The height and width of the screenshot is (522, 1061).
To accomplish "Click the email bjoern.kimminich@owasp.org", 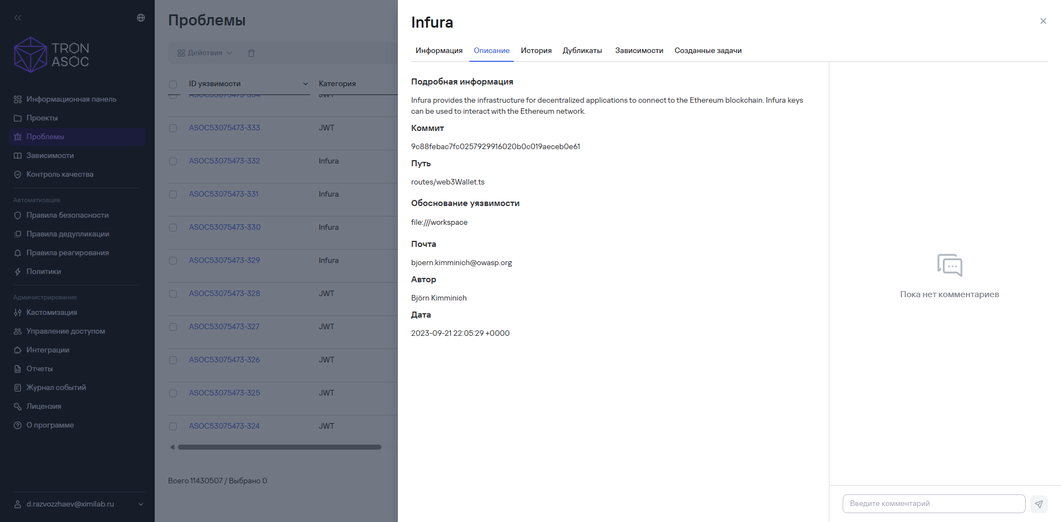I will click(x=461, y=262).
